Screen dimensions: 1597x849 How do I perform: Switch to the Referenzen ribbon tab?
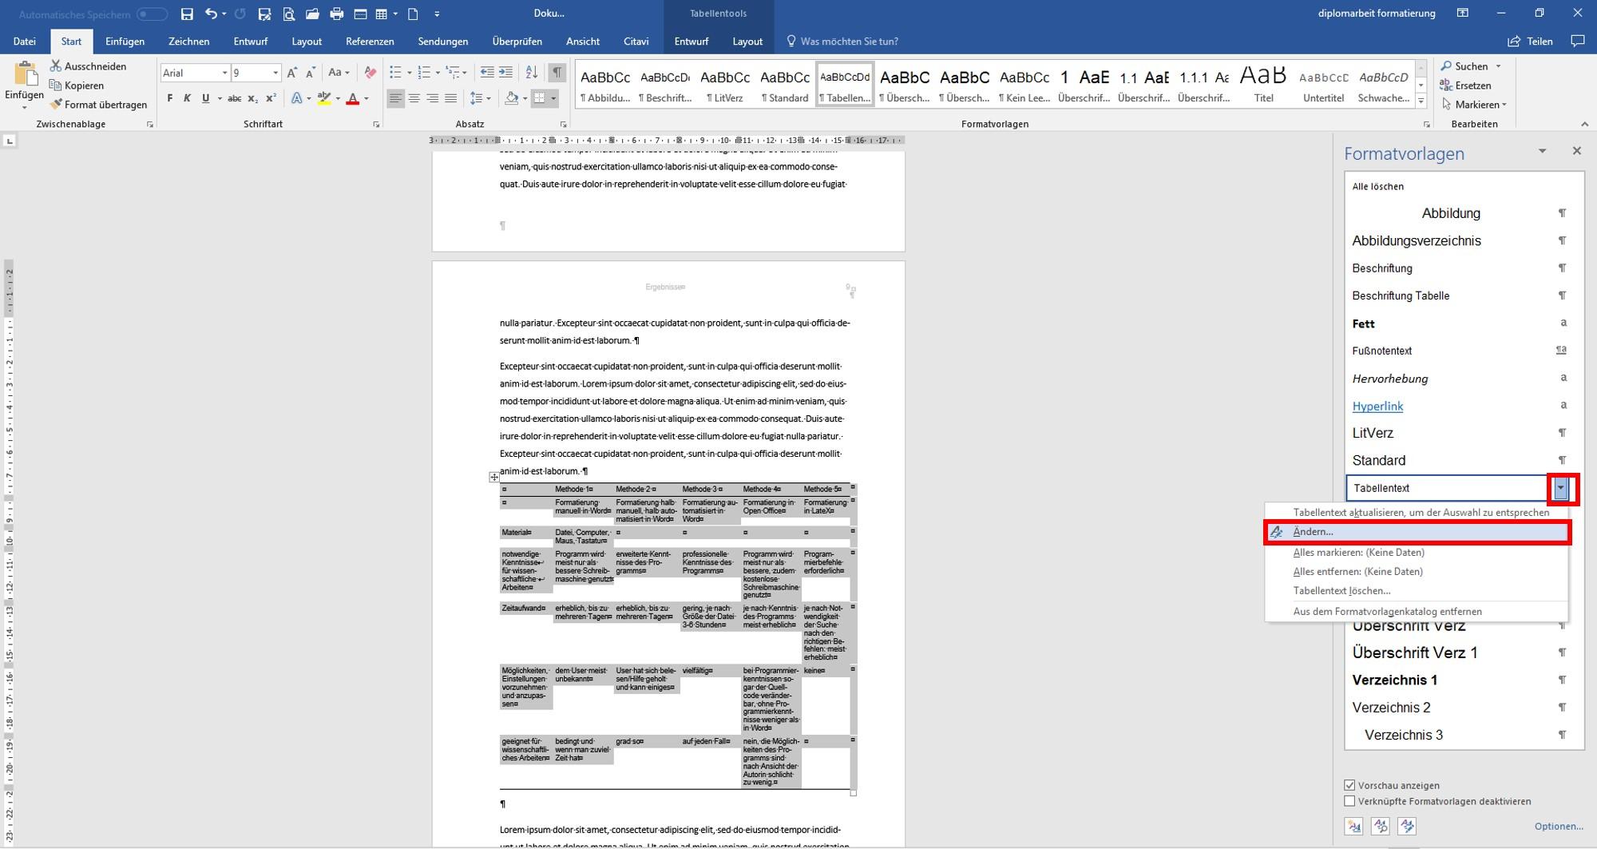point(370,42)
